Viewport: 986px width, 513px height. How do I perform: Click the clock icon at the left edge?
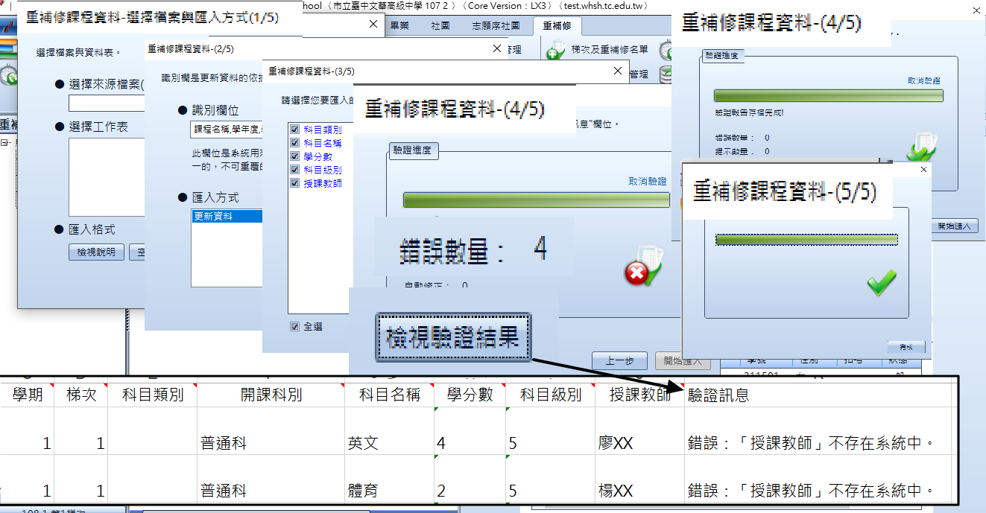point(9,76)
